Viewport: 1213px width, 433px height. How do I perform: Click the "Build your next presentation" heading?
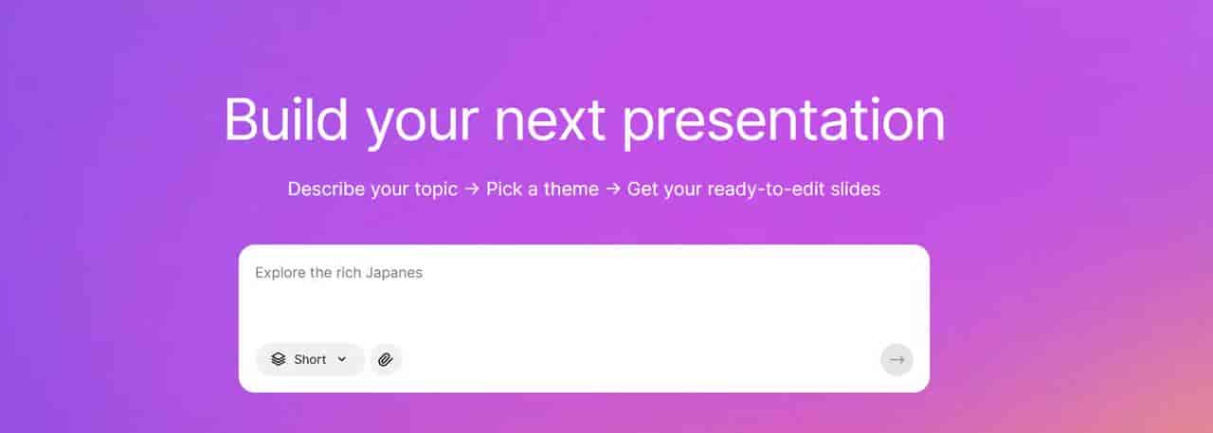584,121
